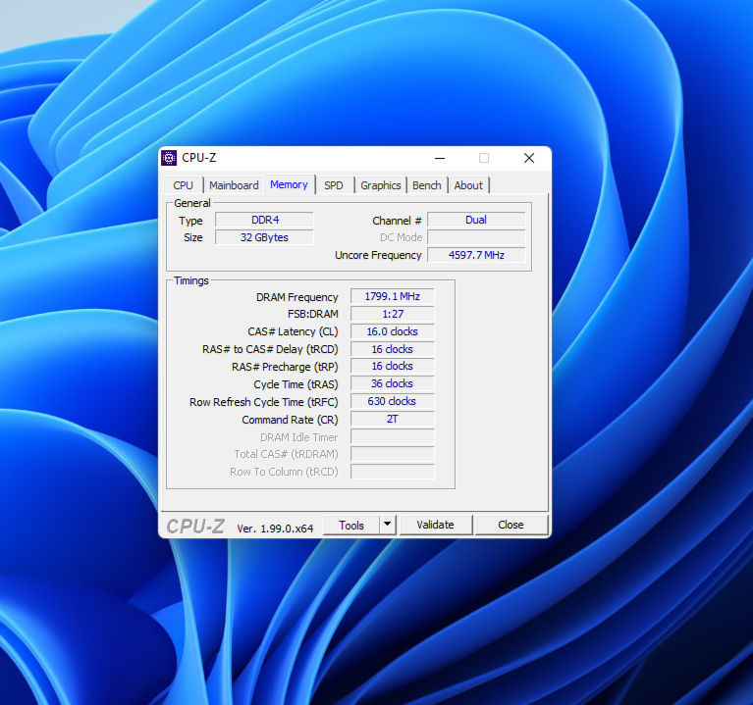
Task: Switch to the Mainboard tab
Action: [234, 185]
